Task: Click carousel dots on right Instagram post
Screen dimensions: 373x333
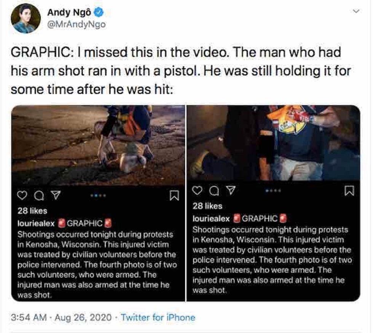Action: pyautogui.click(x=273, y=191)
